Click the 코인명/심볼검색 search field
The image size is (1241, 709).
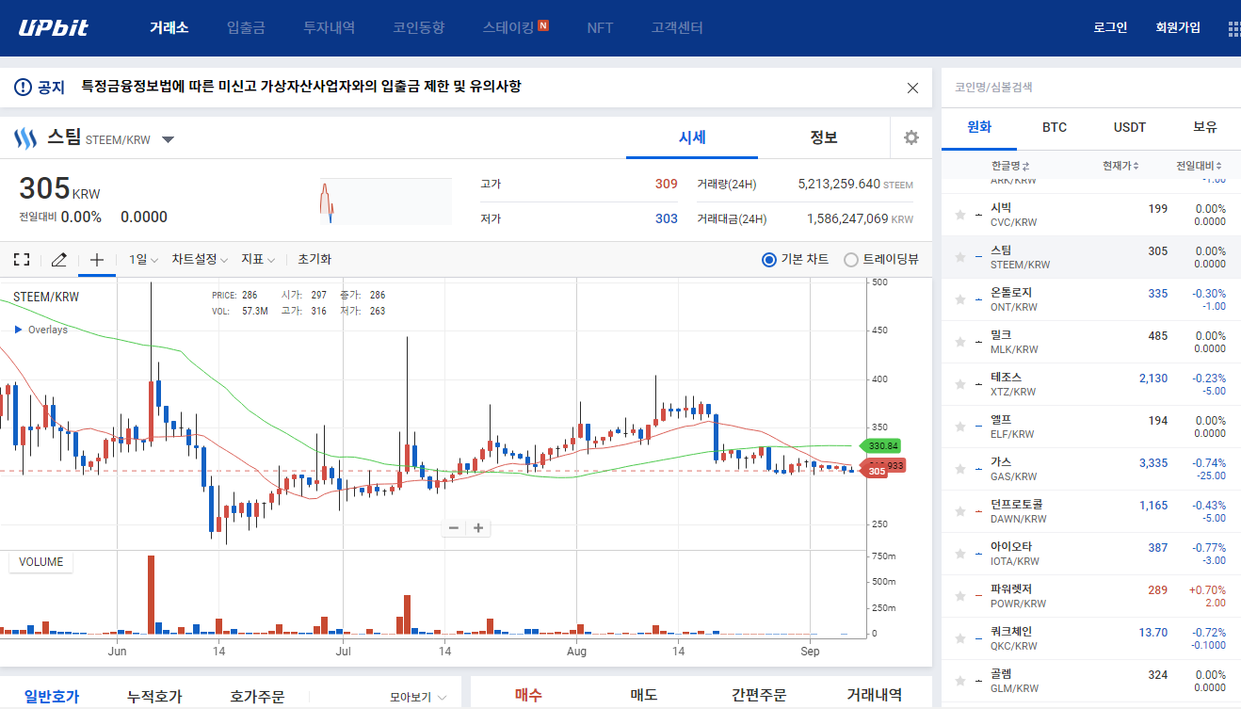1091,88
